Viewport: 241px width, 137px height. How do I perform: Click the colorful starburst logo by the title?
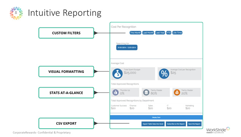pyautogui.click(x=16, y=13)
